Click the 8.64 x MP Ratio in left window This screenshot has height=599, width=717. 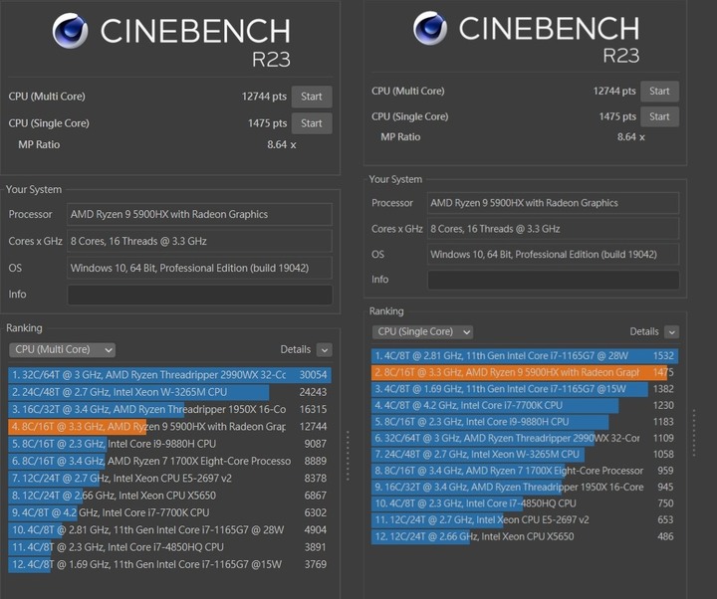[x=281, y=145]
